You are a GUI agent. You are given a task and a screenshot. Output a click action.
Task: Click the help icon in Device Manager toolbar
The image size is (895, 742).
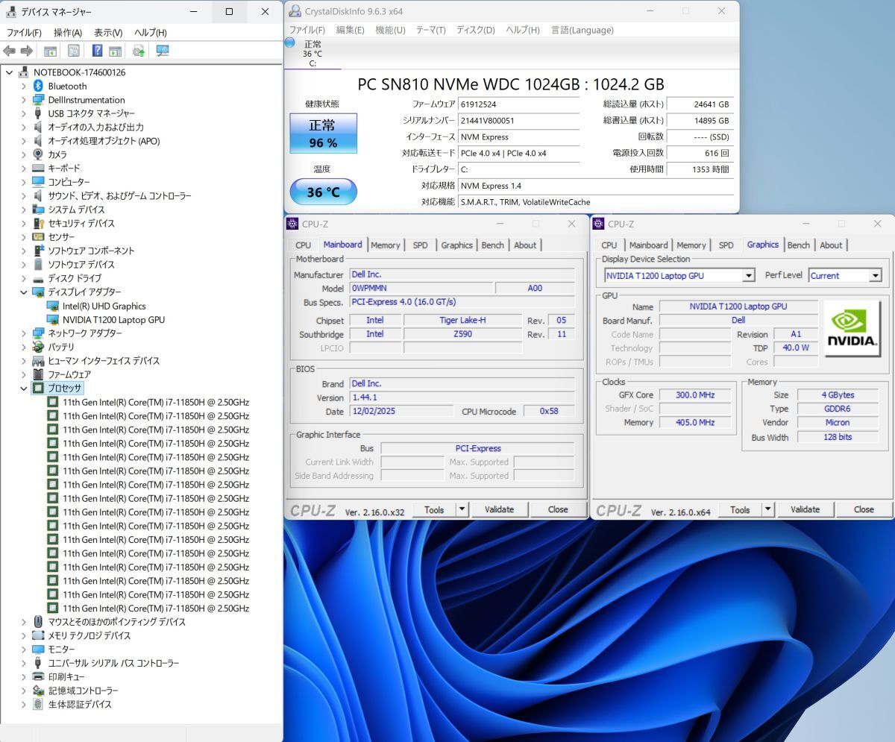pyautogui.click(x=97, y=51)
